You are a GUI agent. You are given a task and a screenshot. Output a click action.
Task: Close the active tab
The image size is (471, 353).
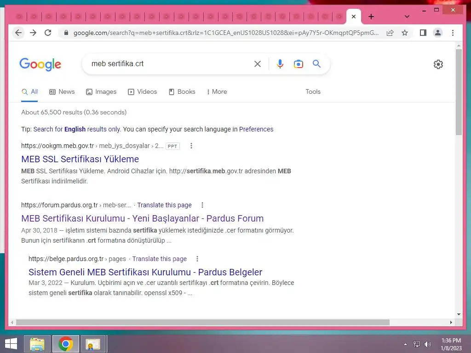tap(354, 17)
